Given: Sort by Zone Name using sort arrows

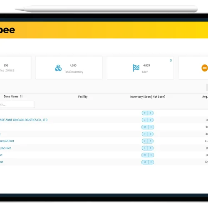Looking at the screenshot, I should (21, 96).
